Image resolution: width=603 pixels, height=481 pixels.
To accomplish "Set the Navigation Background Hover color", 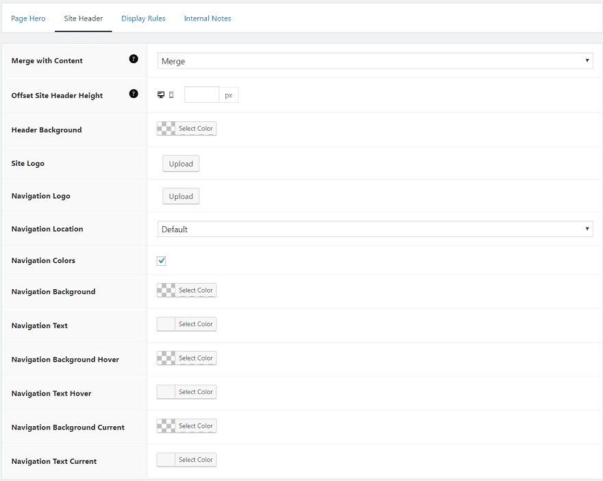I will click(186, 358).
